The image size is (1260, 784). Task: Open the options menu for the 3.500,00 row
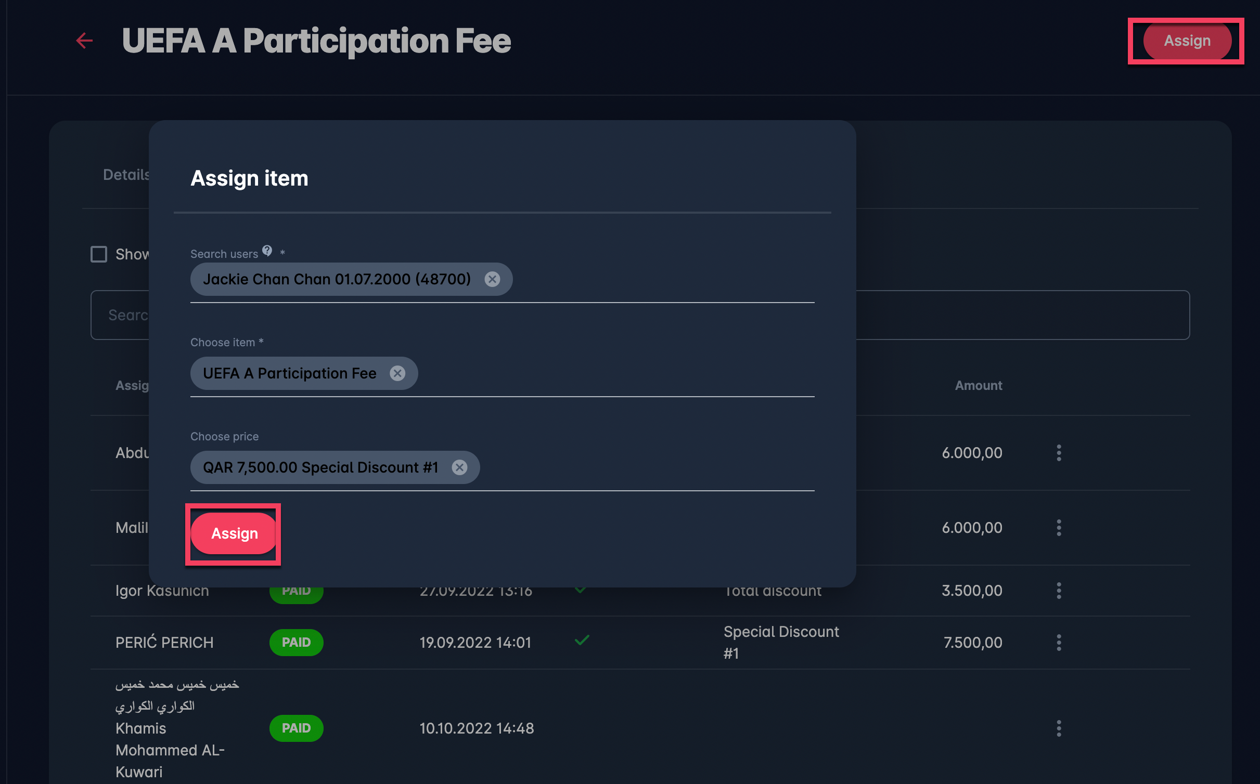coord(1059,591)
